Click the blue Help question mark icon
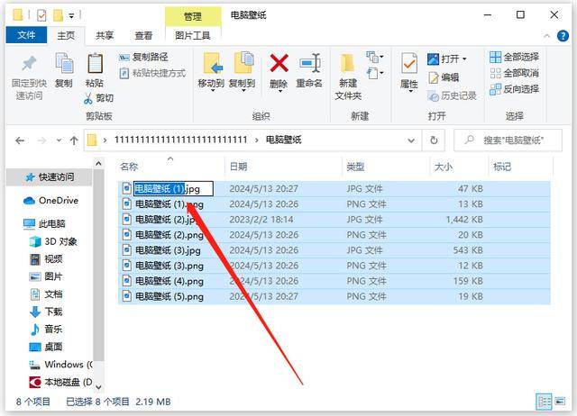 coord(563,36)
